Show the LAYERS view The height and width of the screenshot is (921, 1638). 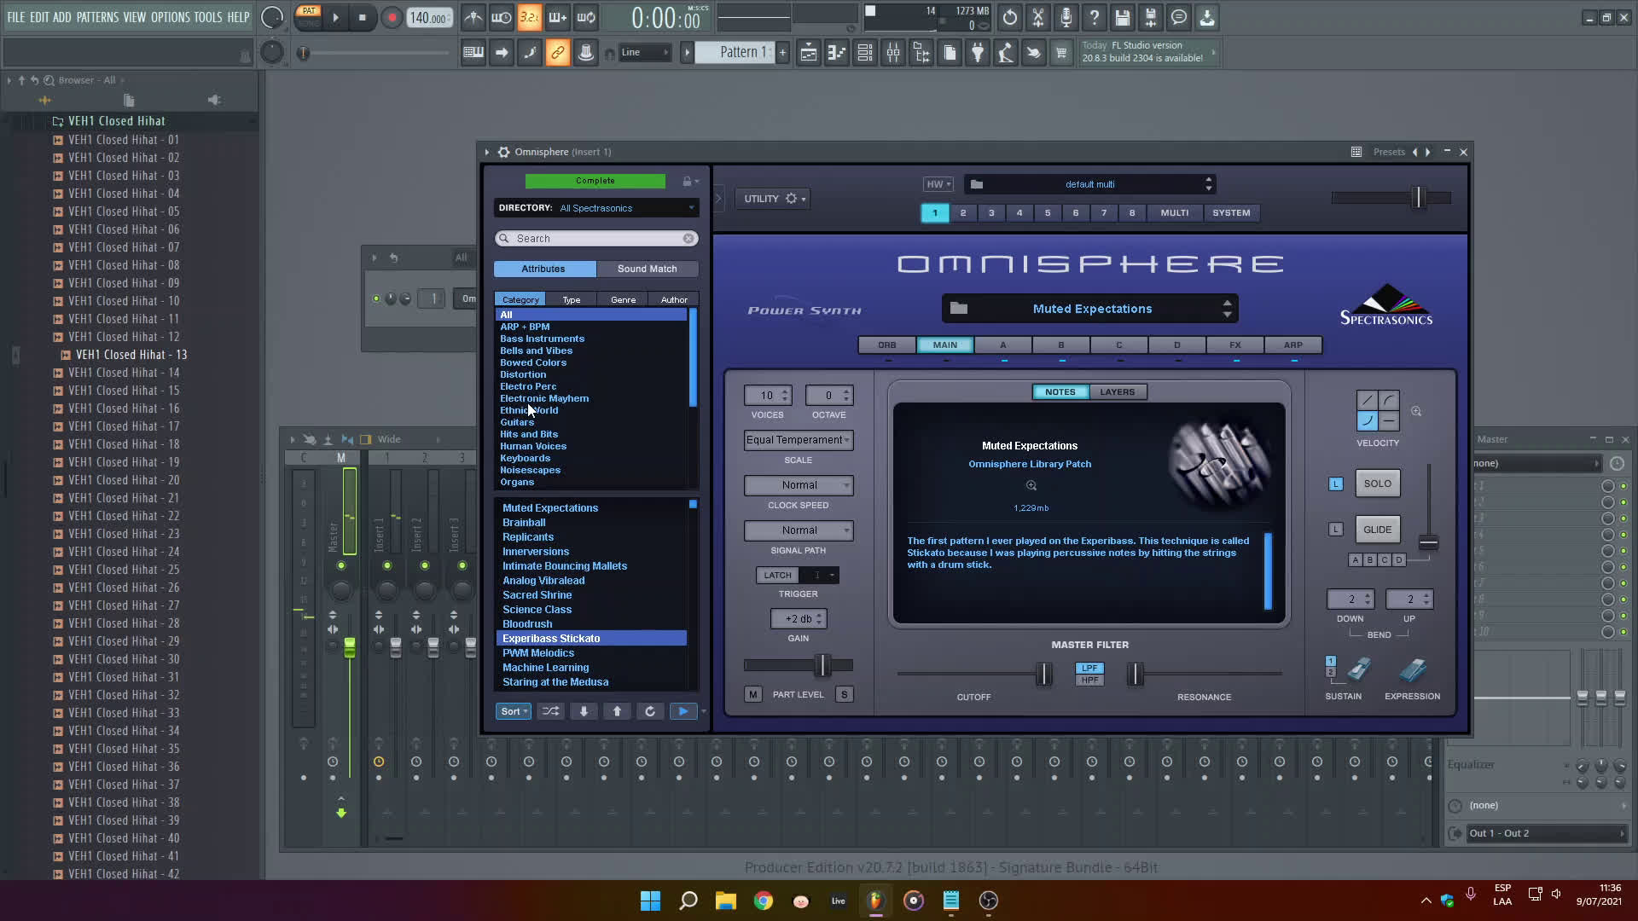tap(1118, 392)
